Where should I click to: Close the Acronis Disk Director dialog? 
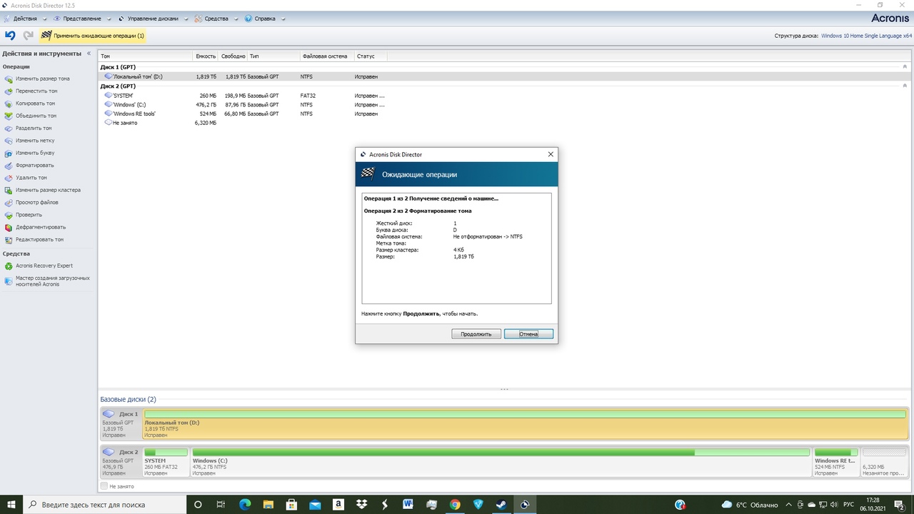551,154
